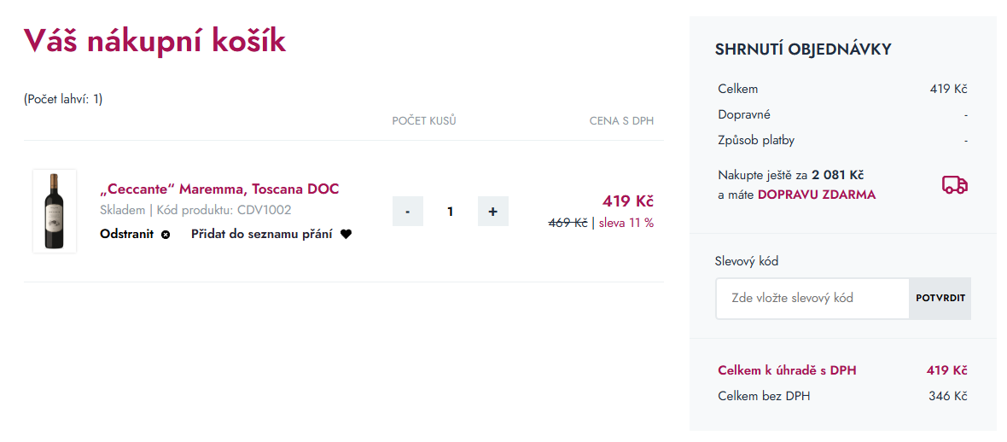This screenshot has height=442, width=1007.
Task: Click the sleva 11 % label
Action: [x=626, y=223]
